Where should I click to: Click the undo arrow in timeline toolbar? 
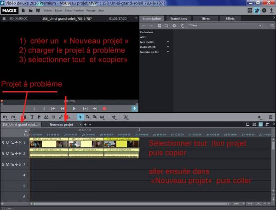pyautogui.click(x=5, y=117)
